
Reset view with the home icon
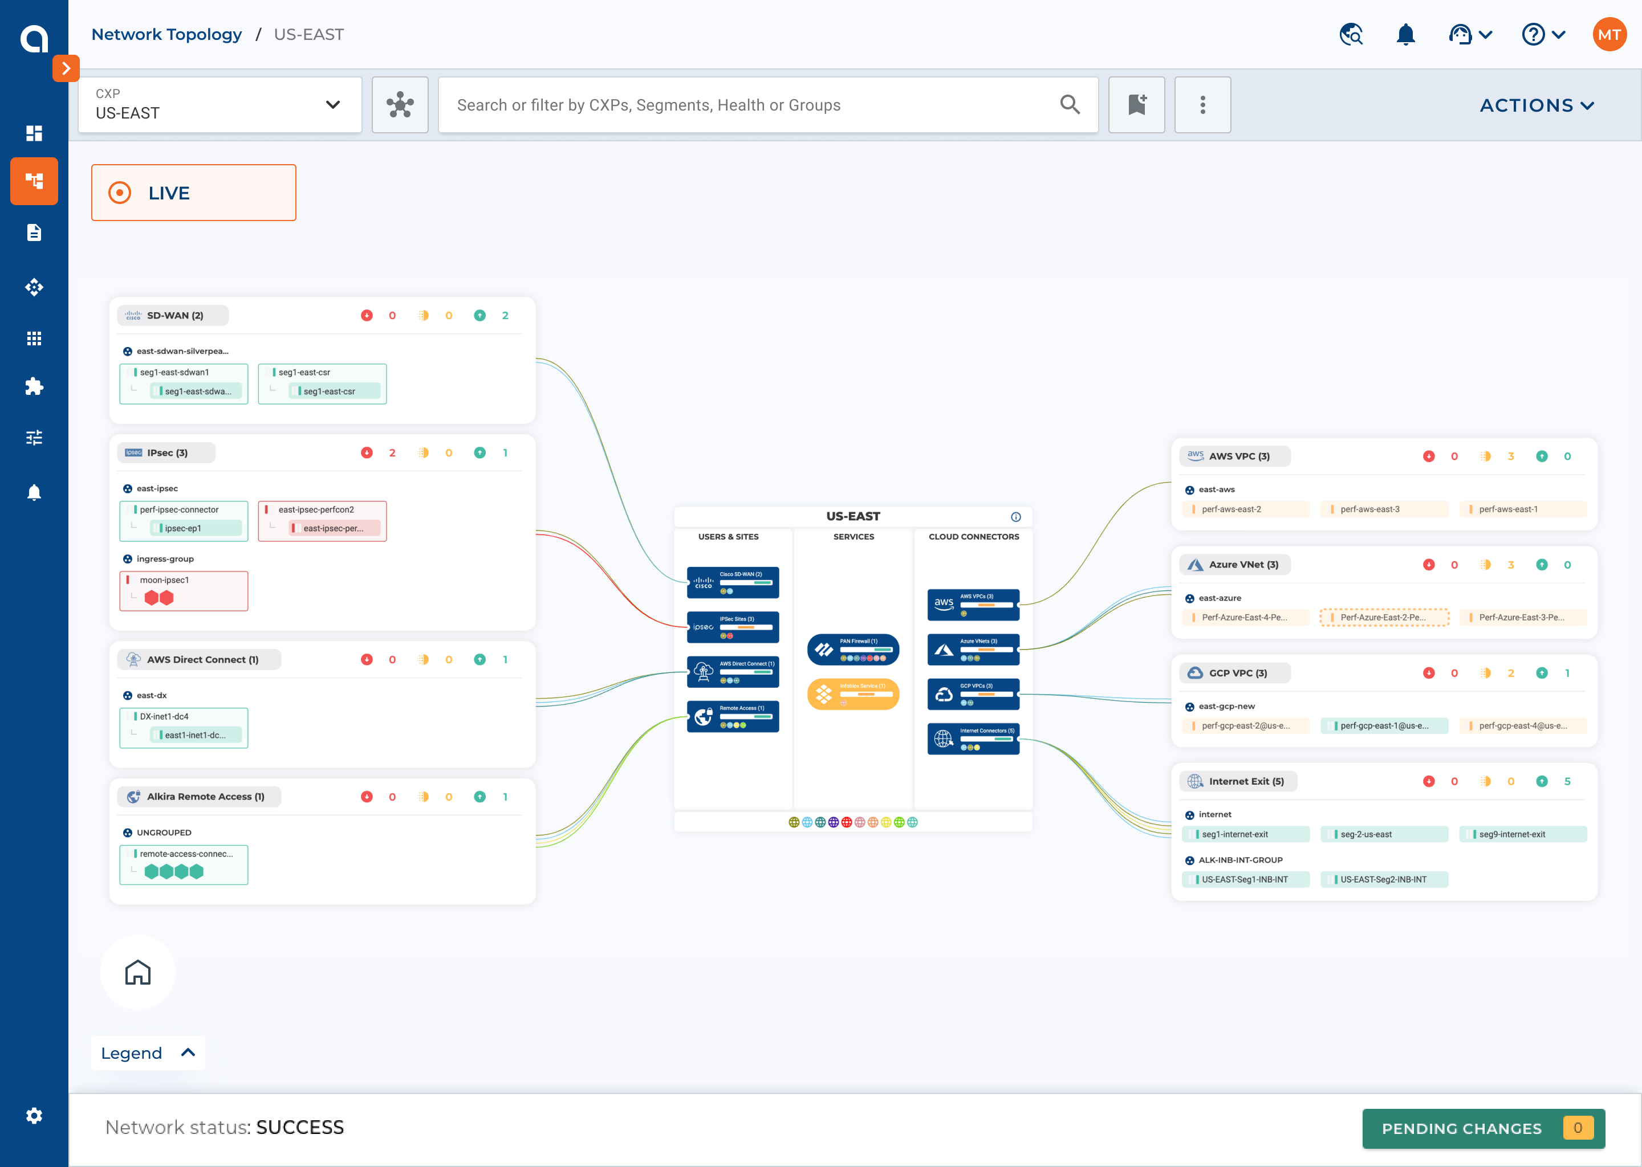coord(137,972)
